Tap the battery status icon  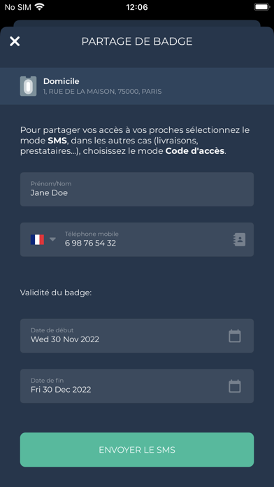click(261, 7)
